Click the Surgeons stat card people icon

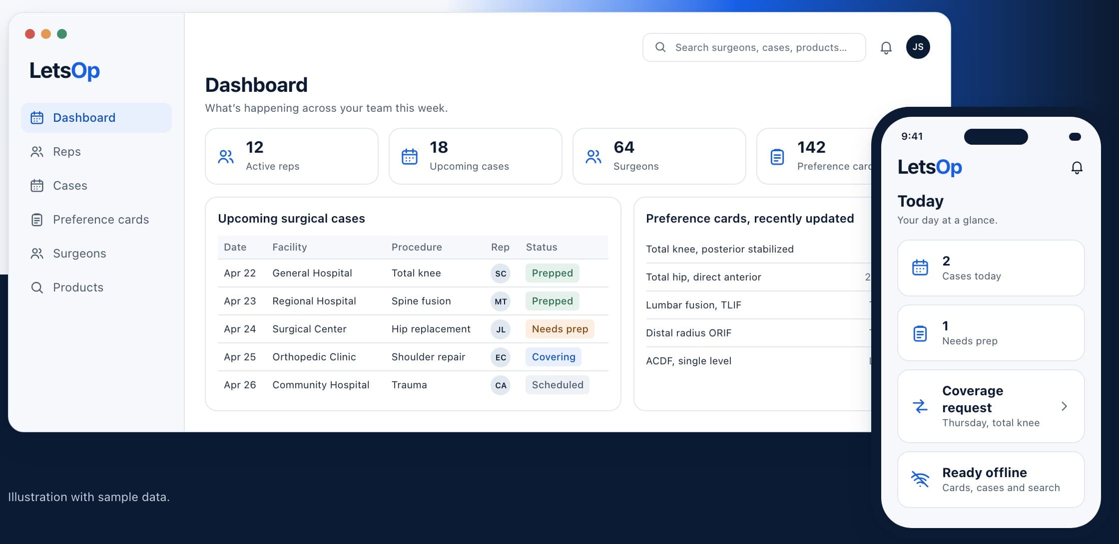pos(593,157)
